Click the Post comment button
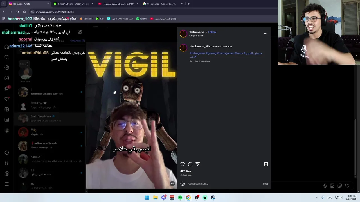The image size is (360, 202). coord(265,184)
